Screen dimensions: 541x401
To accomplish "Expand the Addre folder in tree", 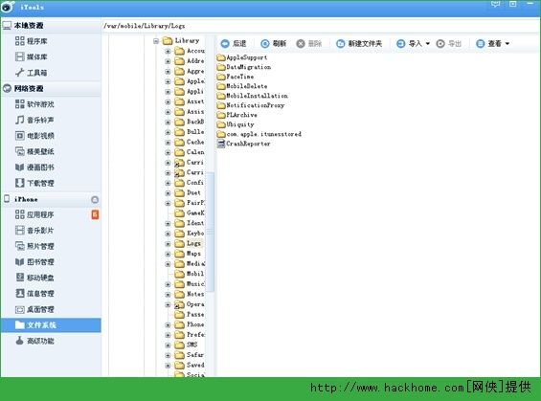I will pyautogui.click(x=168, y=61).
